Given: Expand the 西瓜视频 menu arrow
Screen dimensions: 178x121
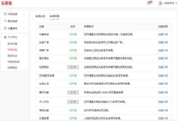Looking at the screenshot, I should point(24,21).
